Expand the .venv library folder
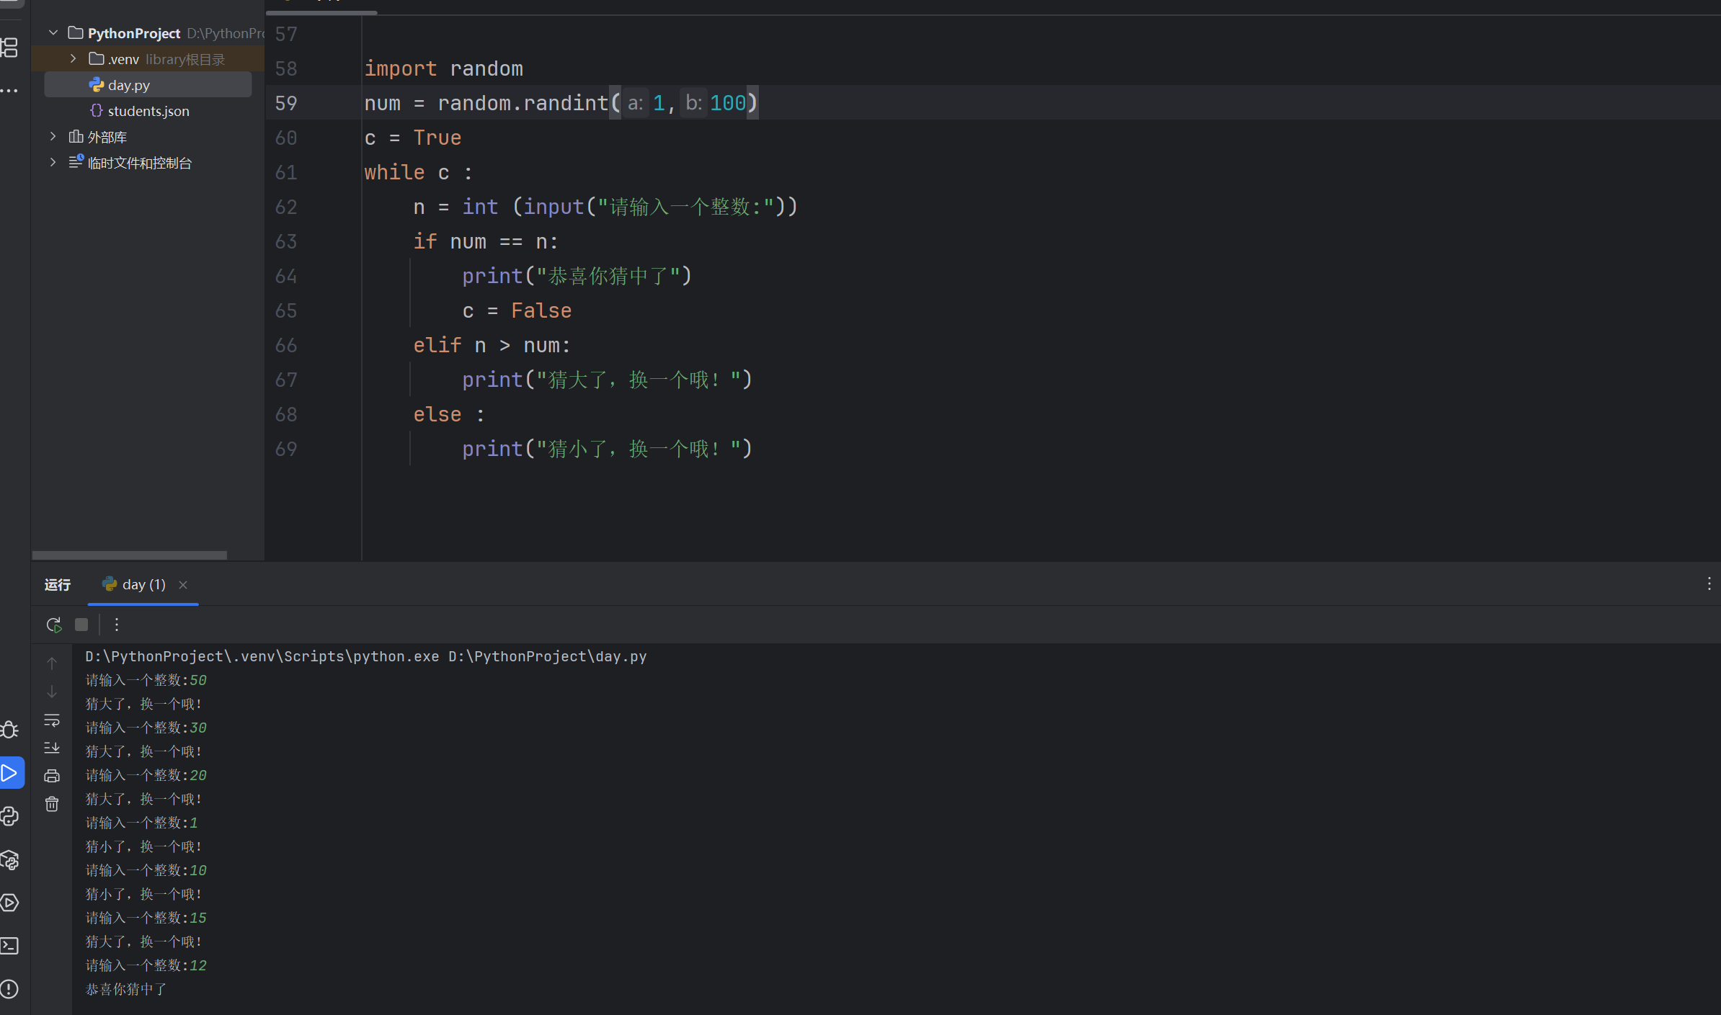This screenshot has width=1721, height=1015. point(72,58)
